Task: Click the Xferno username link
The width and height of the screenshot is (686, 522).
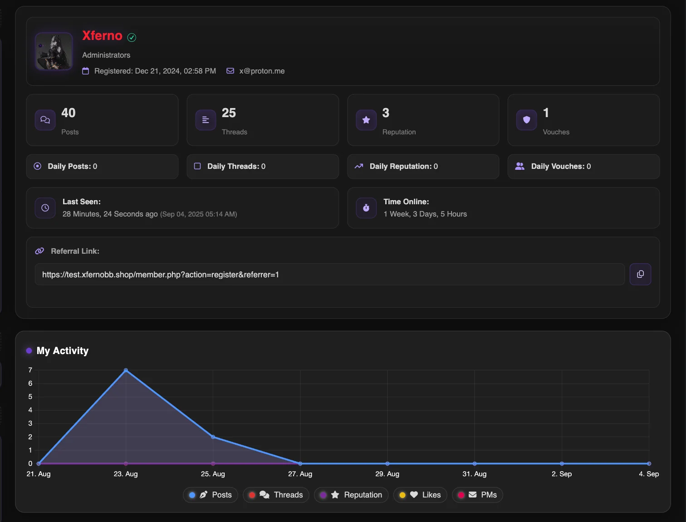Action: click(x=102, y=36)
